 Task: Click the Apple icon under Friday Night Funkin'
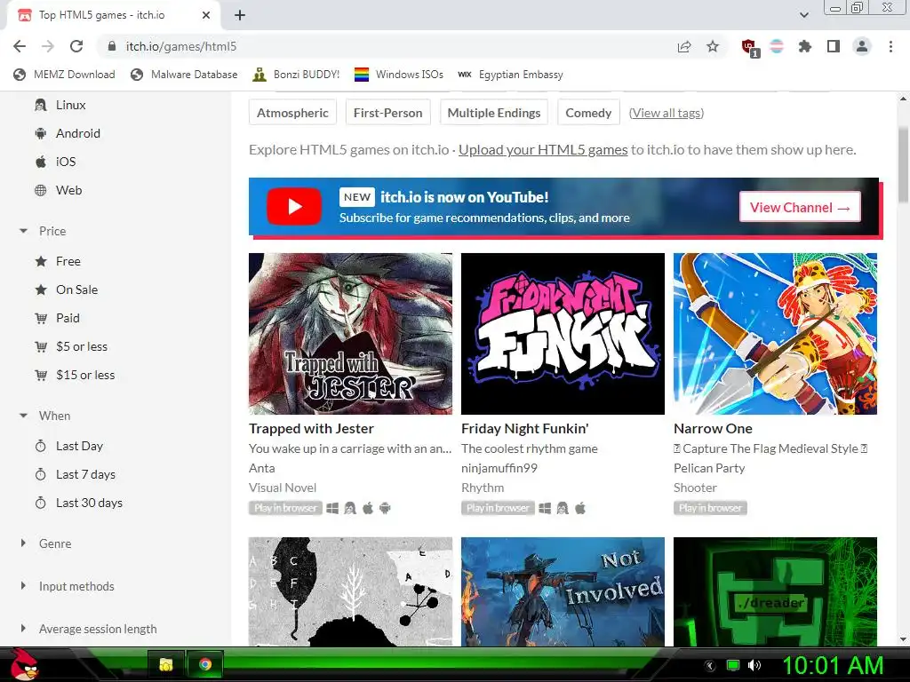pyautogui.click(x=580, y=508)
